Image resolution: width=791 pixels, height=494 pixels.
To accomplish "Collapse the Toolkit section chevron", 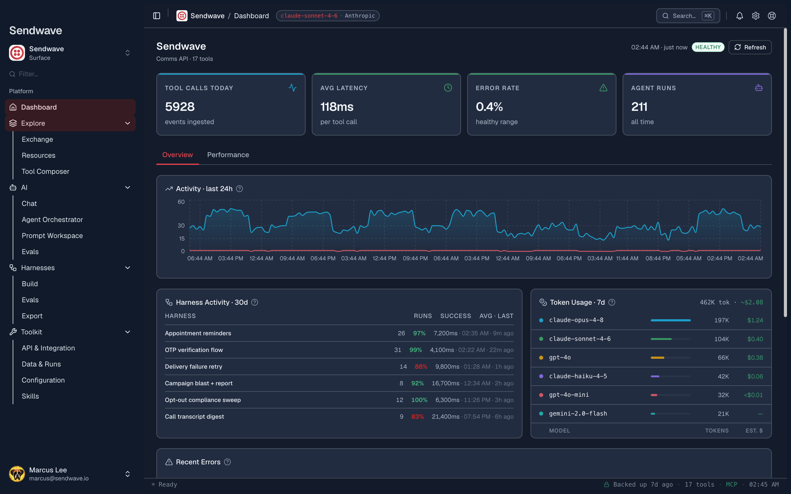I will (x=128, y=332).
